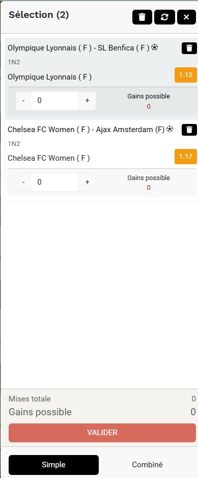Increase stake for Olympique Lyonnais bet
The width and height of the screenshot is (198, 478).
click(87, 100)
